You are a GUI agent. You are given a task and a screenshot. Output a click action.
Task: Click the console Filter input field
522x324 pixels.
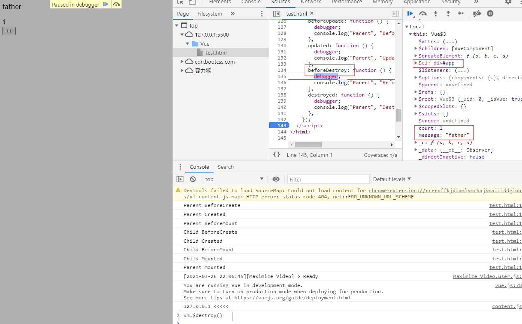pos(328,179)
